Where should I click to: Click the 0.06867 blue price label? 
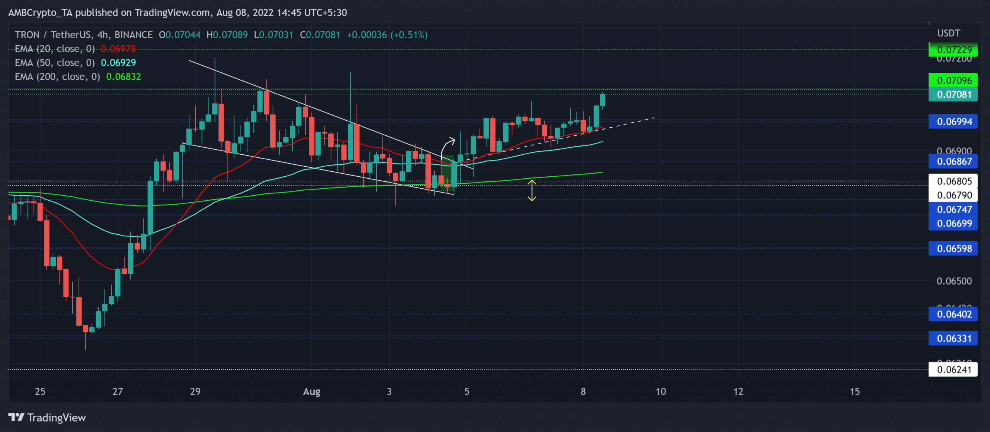953,161
